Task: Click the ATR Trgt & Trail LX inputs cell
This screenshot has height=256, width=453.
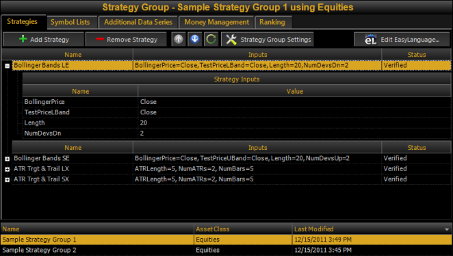Action: point(257,169)
